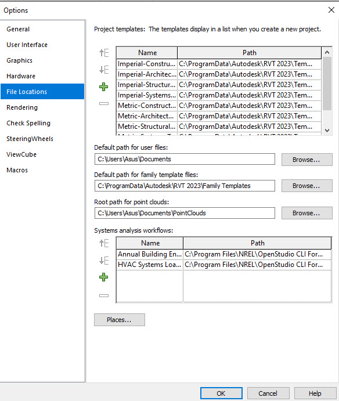Move systems analysis workflow down
This screenshot has width=339, height=401.
(104, 261)
